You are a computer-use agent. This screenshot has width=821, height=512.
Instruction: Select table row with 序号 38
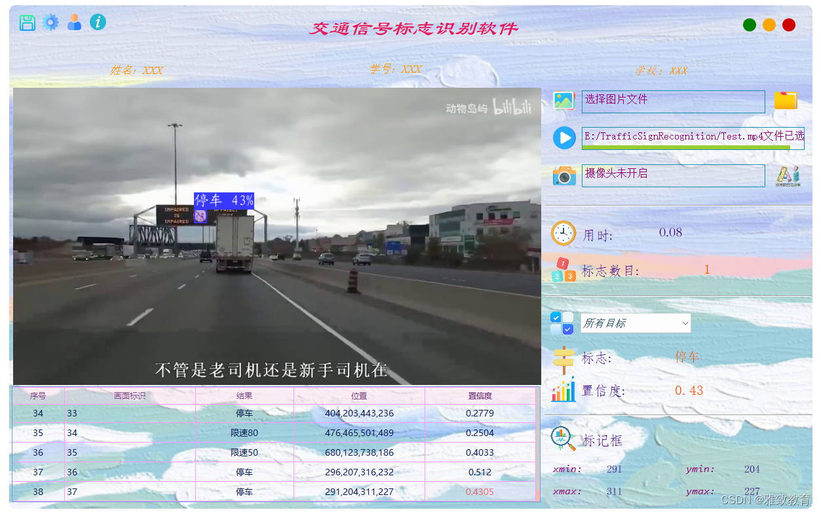point(274,492)
